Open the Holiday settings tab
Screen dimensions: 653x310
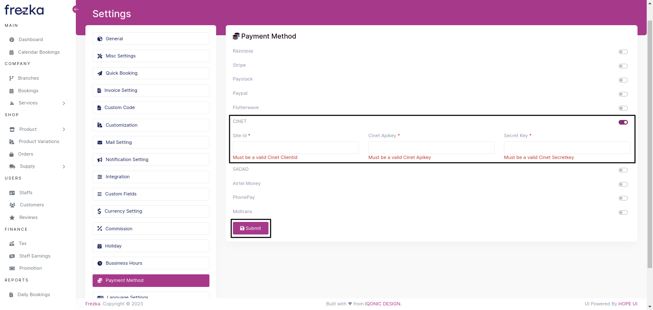151,246
